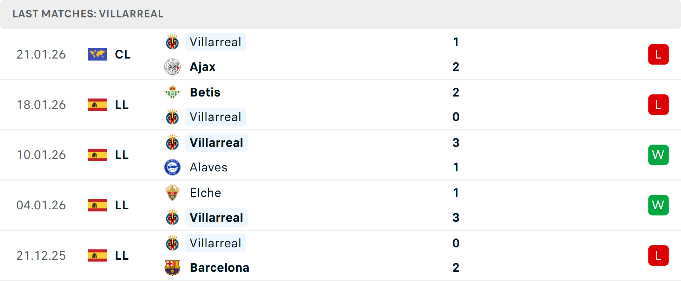
Task: Click Villarreal crest in the Ajax match
Action: click(x=172, y=42)
